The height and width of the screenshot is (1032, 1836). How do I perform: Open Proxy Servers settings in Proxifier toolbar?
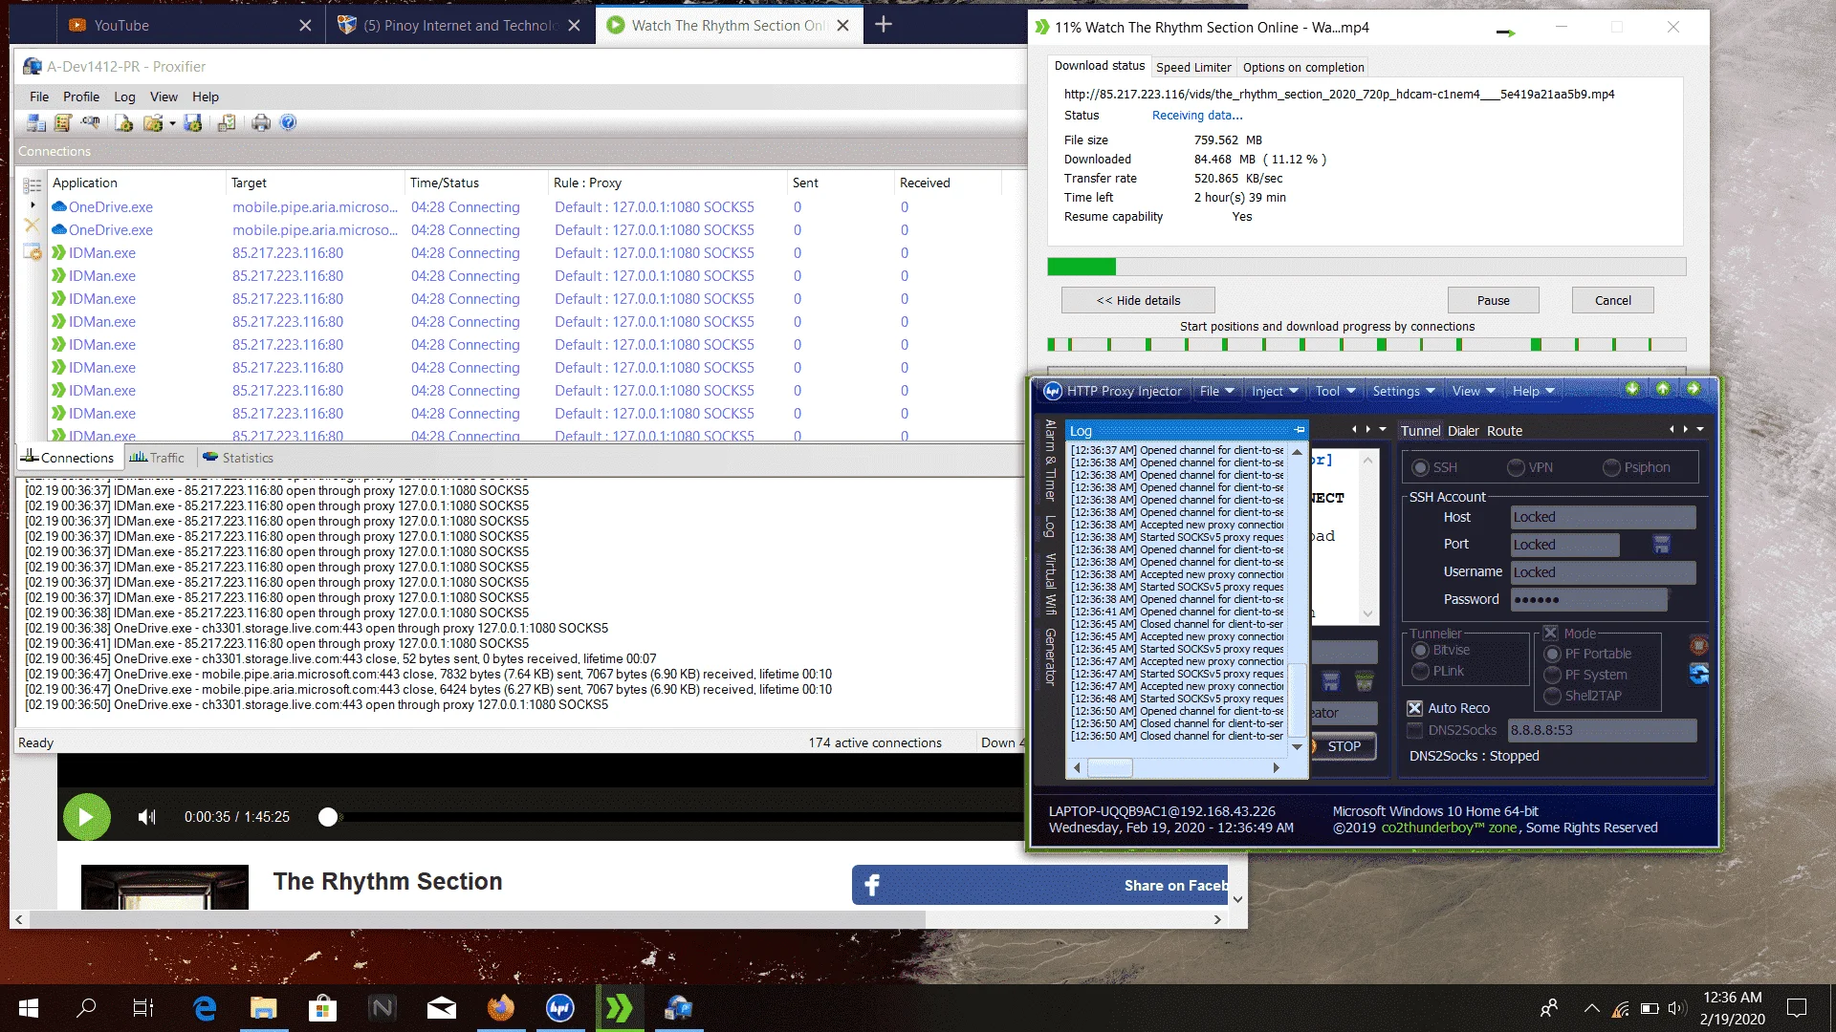click(36, 123)
